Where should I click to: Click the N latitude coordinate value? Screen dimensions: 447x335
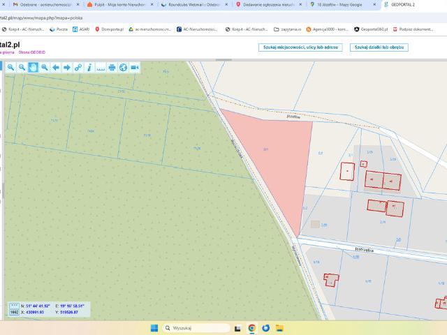(x=38, y=306)
